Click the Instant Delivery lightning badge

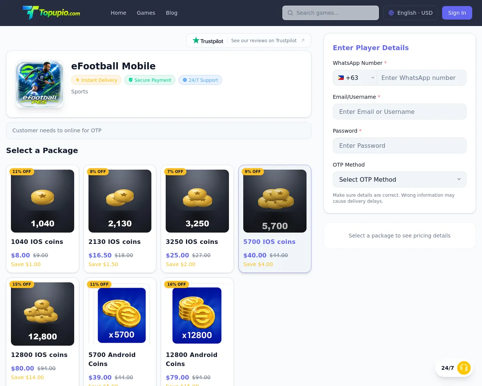tap(96, 80)
